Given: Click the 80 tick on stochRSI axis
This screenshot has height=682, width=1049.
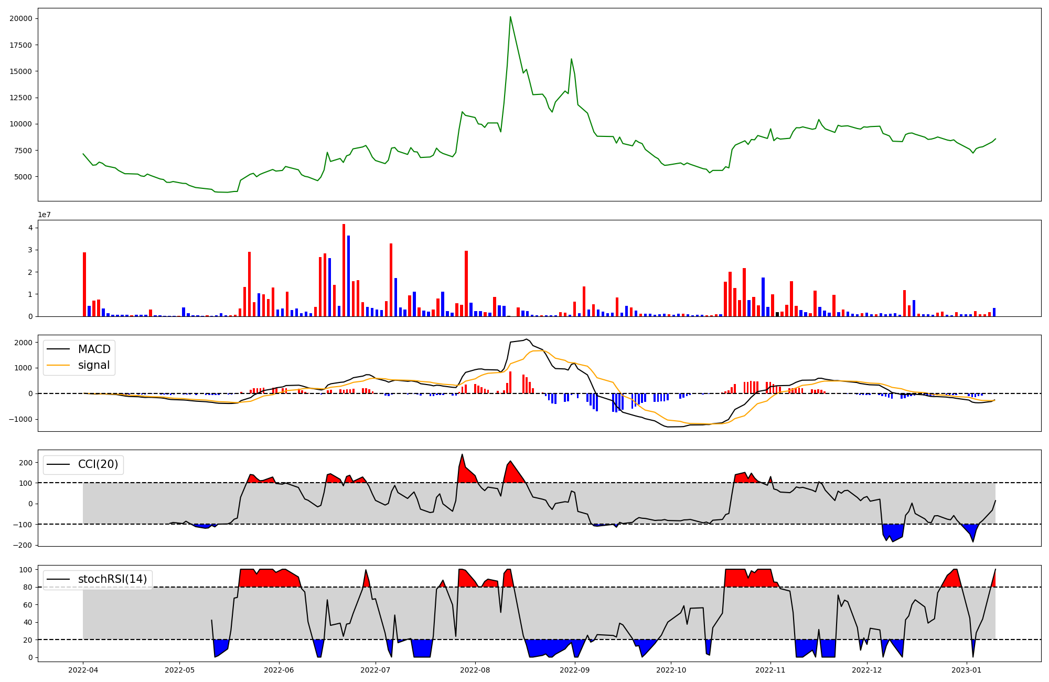Looking at the screenshot, I should click(x=28, y=588).
